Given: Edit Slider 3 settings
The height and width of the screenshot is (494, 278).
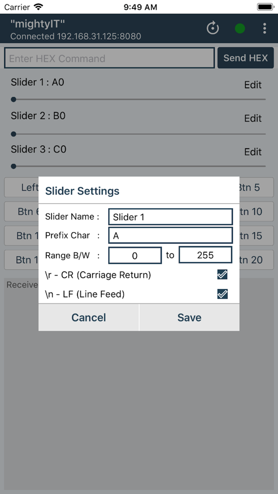Looking at the screenshot, I should coord(253,151).
